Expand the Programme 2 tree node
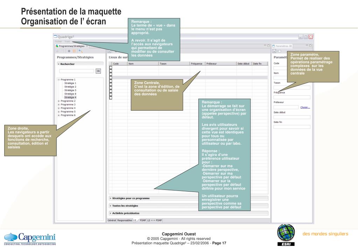Viewport: 358px width, 248px height. pos(59,101)
